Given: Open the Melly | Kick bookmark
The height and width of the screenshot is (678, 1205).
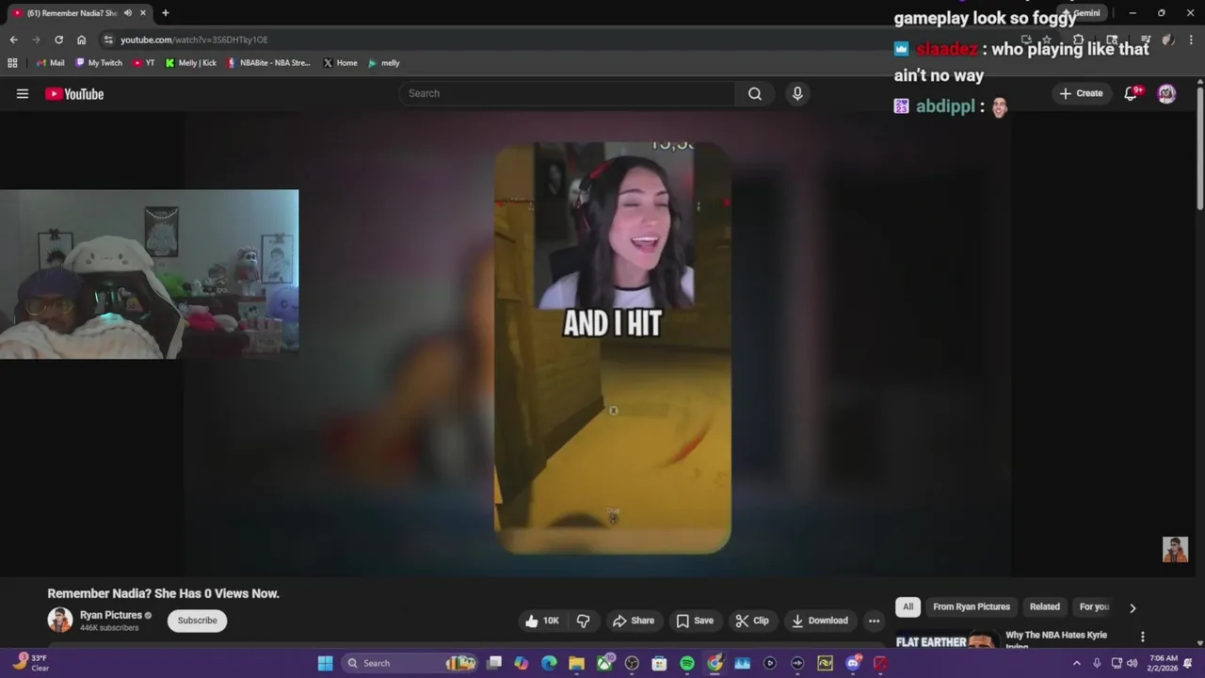Looking at the screenshot, I should (x=190, y=63).
